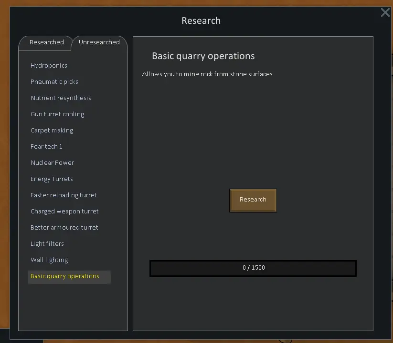393x343 pixels.
Task: Select Fear tech 1 project
Action: [46, 147]
